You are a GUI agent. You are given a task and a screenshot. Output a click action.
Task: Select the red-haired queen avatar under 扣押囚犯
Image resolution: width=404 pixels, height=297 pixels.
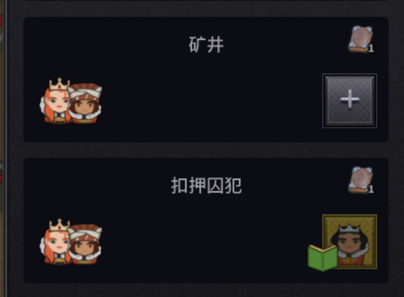55,242
